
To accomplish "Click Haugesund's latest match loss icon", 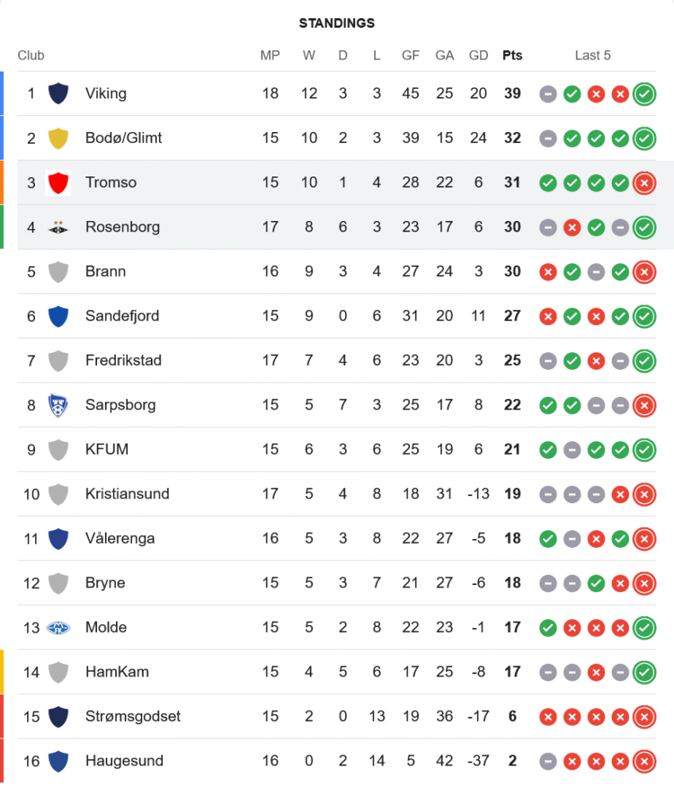I will click(x=644, y=762).
